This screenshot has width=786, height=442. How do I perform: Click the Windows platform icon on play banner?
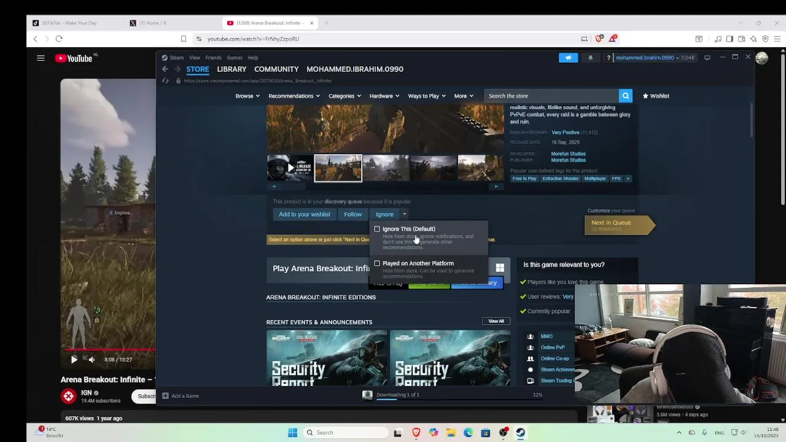click(500, 268)
